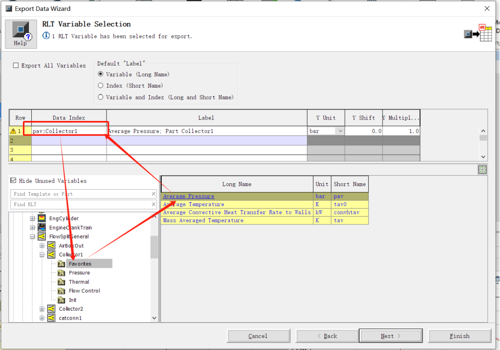
Task: Expand the EngCylinder tree node
Action: (32, 219)
